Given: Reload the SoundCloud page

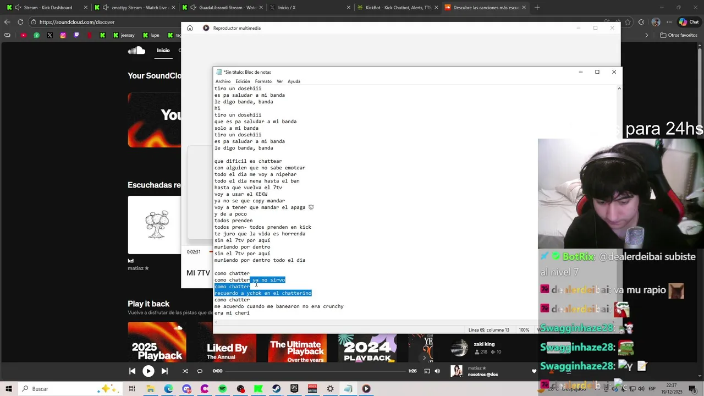Looking at the screenshot, I should click(20, 22).
